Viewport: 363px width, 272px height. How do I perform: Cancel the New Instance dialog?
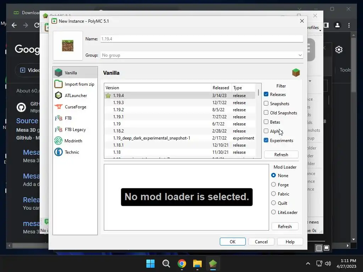pyautogui.click(x=261, y=242)
